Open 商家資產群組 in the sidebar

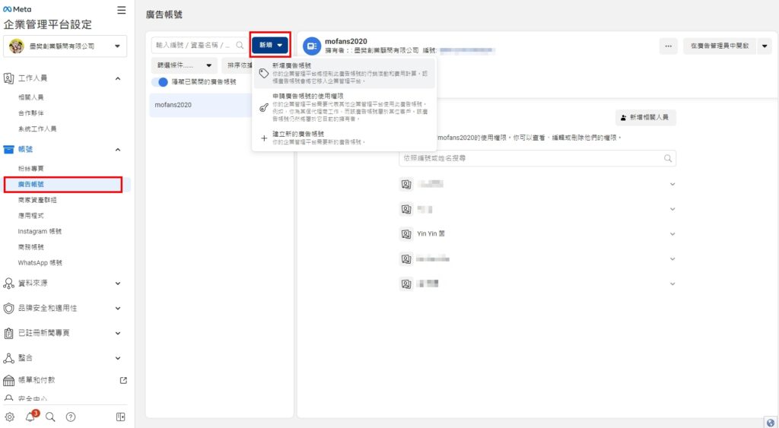point(37,200)
